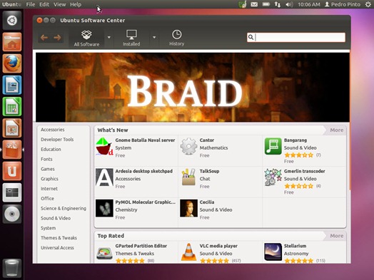Browse the Universal Access category

pos(57,248)
